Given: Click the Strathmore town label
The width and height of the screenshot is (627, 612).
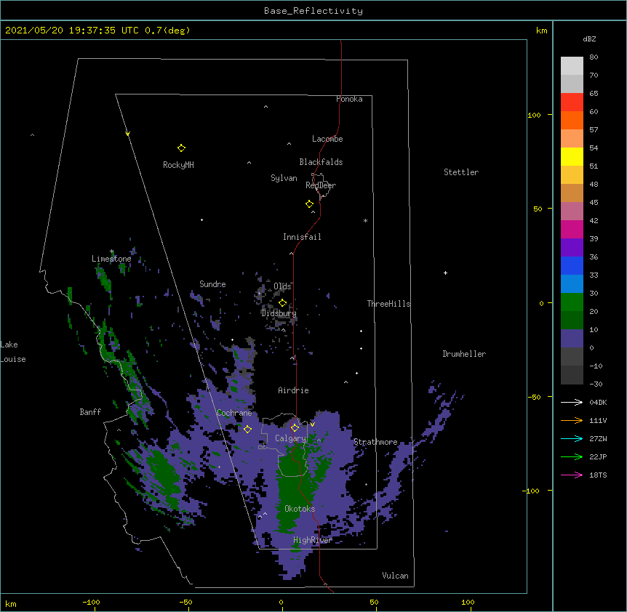Looking at the screenshot, I should pos(375,442).
